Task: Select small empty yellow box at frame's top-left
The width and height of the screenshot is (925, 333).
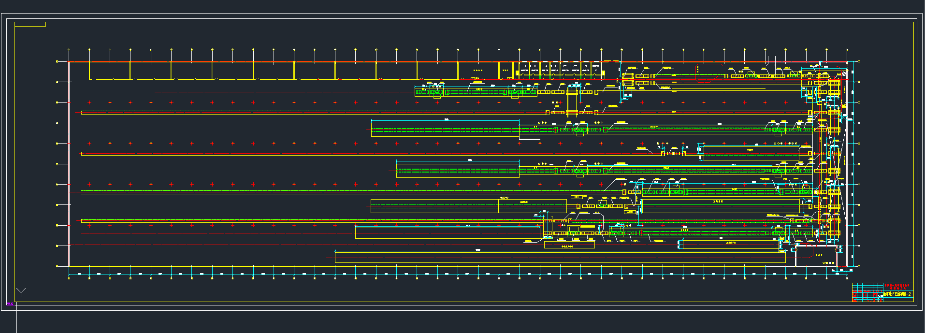Action: 30,24
